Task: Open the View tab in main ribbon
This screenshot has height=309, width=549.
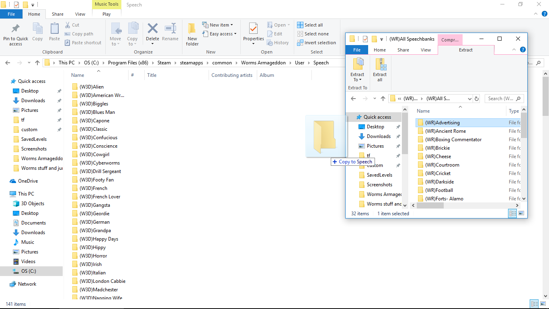Action: click(x=80, y=14)
